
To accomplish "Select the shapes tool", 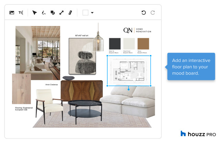I will pos(53,13).
